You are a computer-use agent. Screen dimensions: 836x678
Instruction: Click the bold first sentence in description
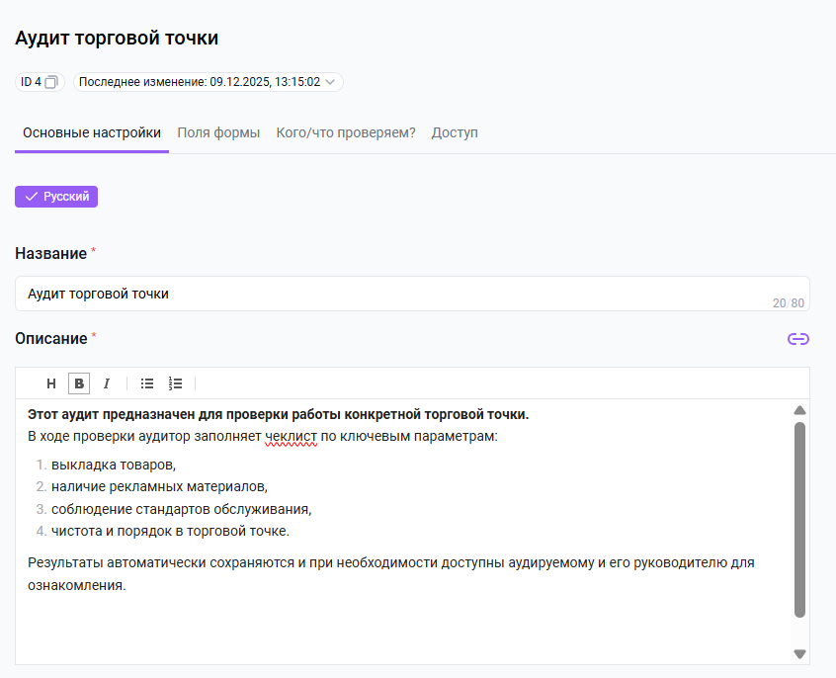(278, 414)
